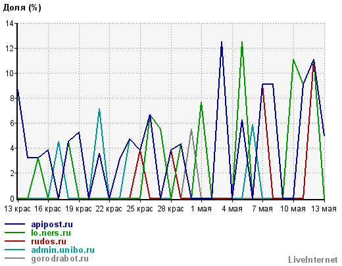The image size is (342, 266).
Task: Select the 4 мая date label
Action: point(232,209)
